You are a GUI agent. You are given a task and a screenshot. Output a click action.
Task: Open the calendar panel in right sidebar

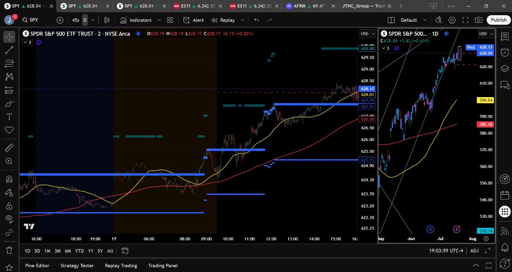pyautogui.click(x=504, y=195)
